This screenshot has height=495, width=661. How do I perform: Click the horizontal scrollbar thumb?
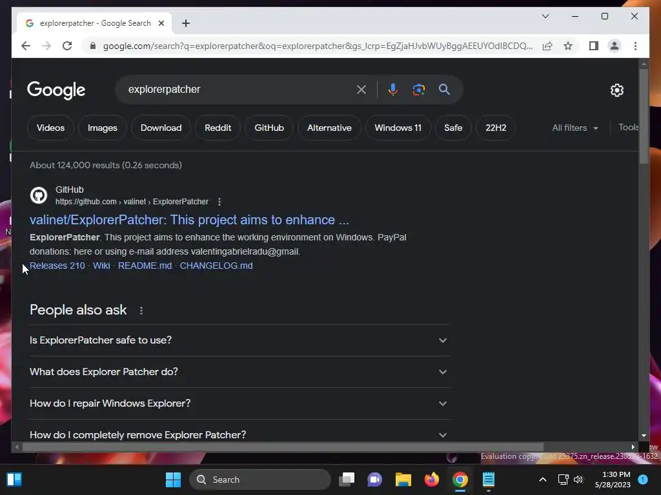tap(283, 447)
